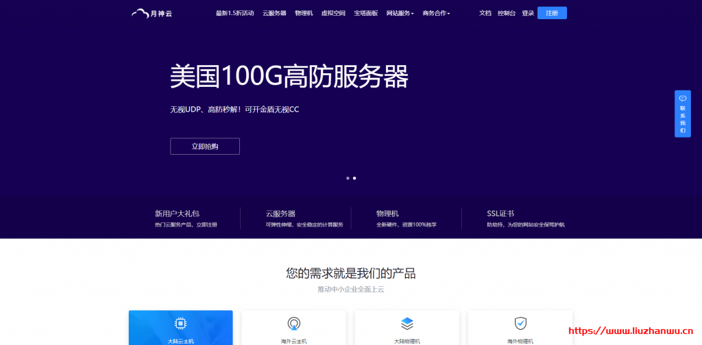Screen dimensions: 702x345
Task: Click the 注册 button
Action: click(552, 13)
